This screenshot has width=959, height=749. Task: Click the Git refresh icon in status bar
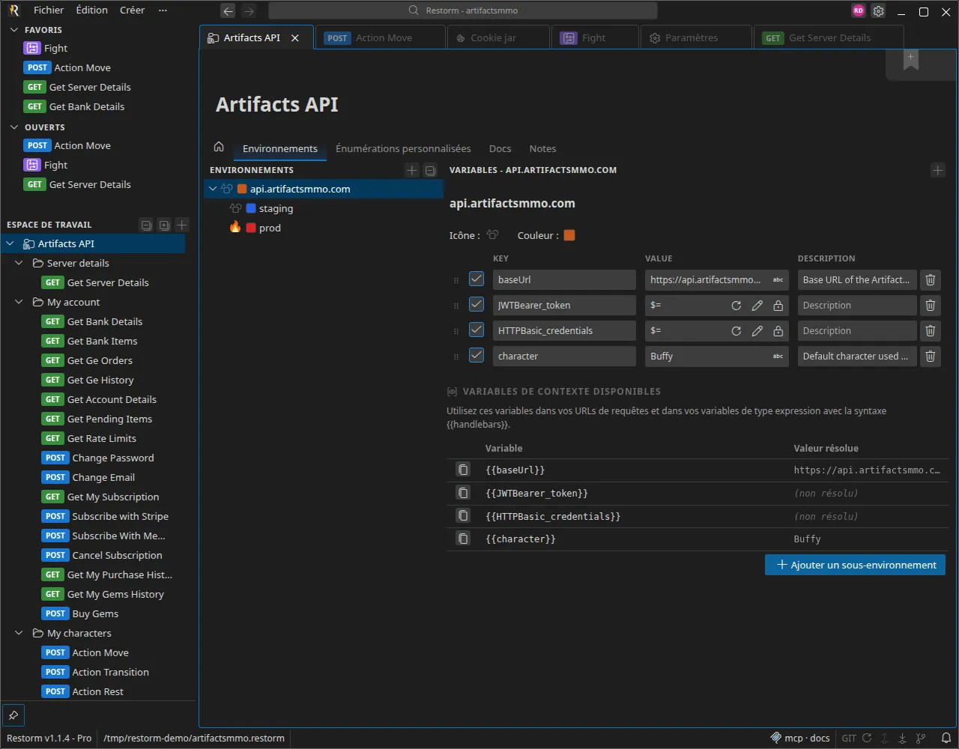[867, 738]
